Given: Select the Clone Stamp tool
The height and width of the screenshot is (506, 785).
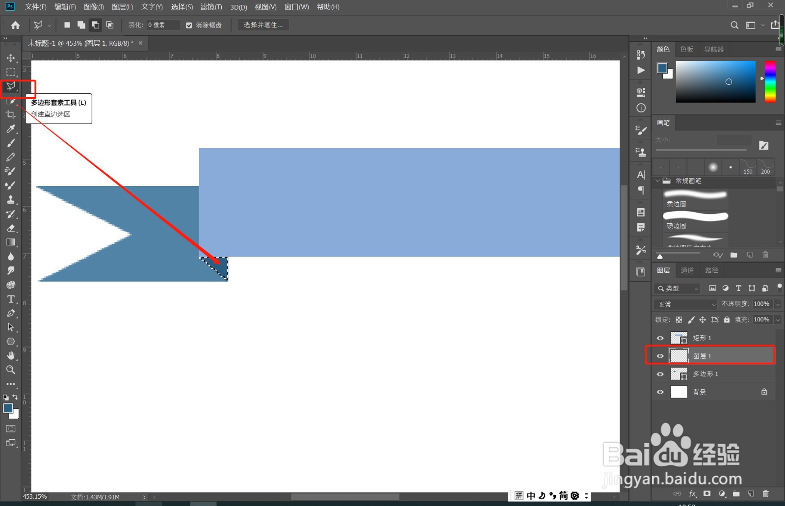Looking at the screenshot, I should (x=11, y=199).
